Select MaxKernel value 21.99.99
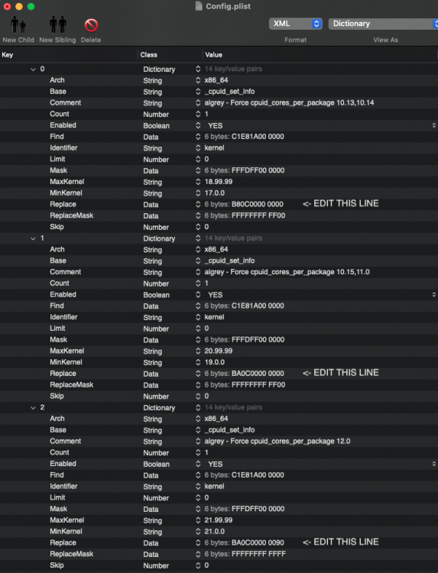The height and width of the screenshot is (573, 438). tap(219, 520)
